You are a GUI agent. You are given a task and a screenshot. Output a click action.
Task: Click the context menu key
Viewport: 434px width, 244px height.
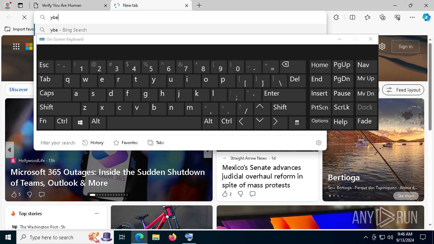[297, 123]
